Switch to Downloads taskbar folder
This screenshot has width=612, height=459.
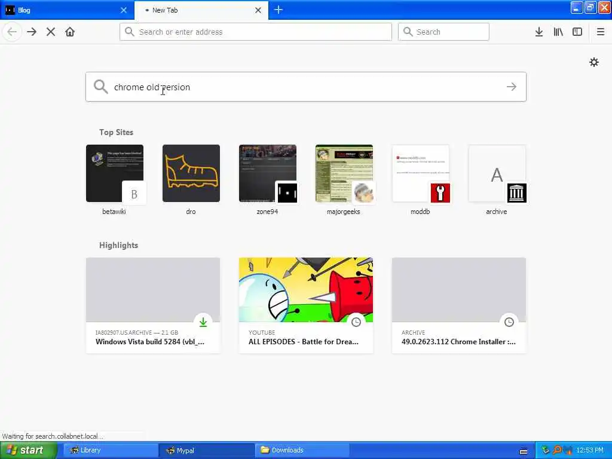302,450
